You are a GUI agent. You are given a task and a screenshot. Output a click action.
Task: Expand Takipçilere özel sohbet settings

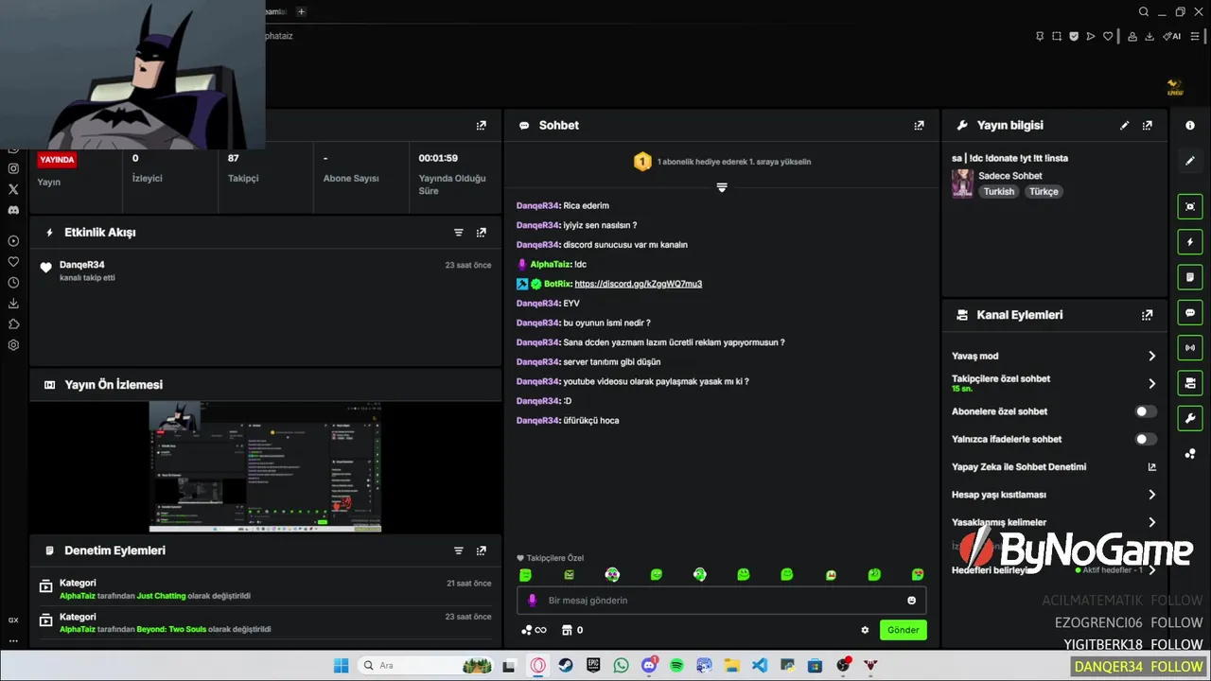tap(1151, 383)
